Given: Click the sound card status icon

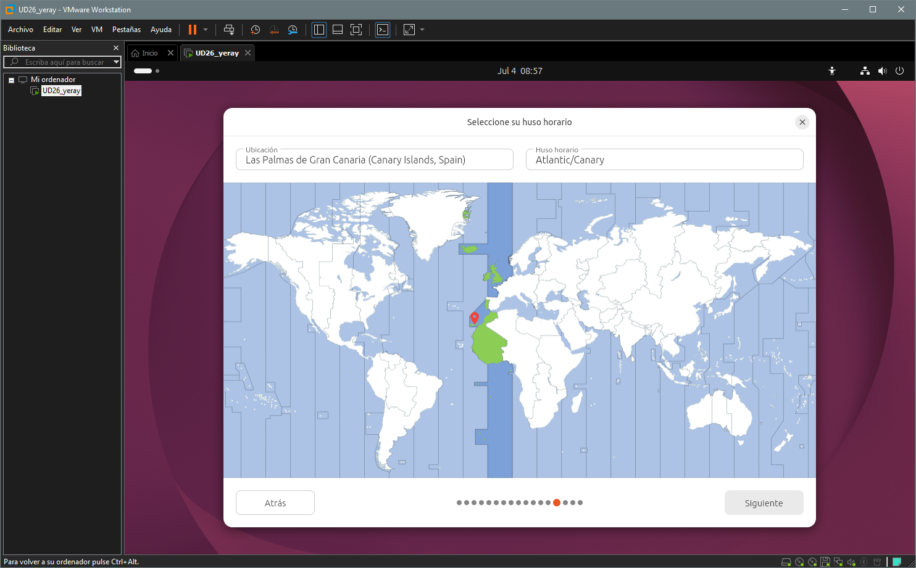Looking at the screenshot, I should click(x=851, y=562).
